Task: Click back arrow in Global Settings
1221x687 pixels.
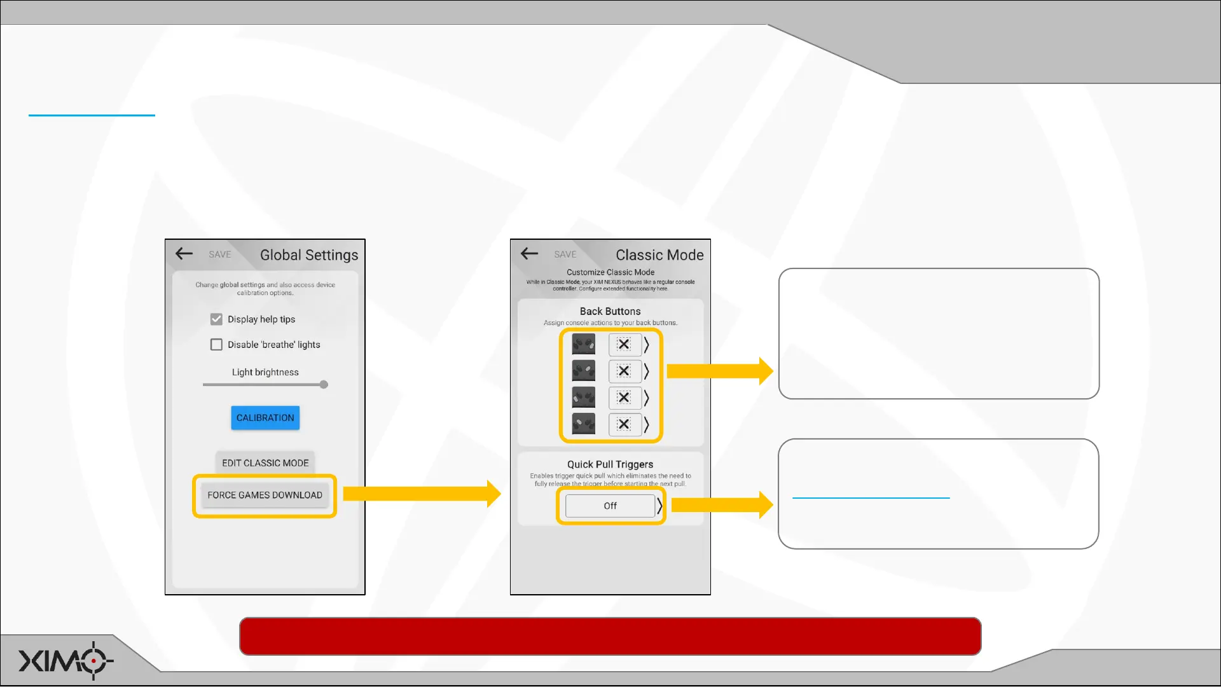Action: tap(184, 254)
